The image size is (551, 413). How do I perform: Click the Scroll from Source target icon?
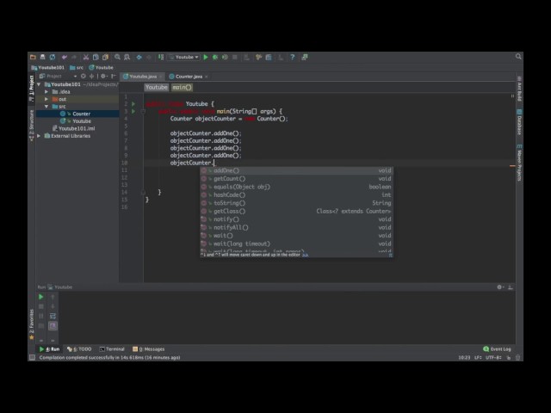(x=84, y=77)
